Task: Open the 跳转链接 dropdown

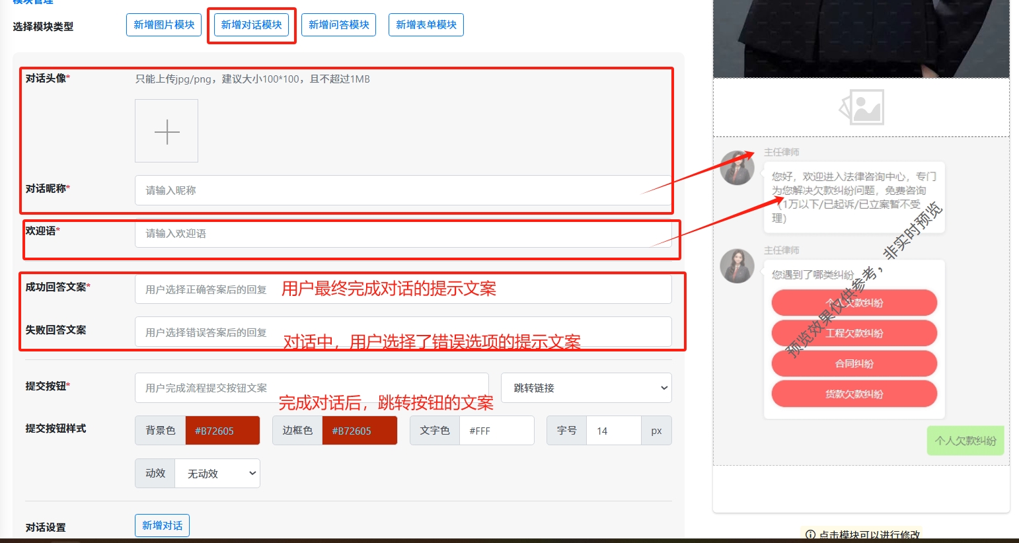Action: 586,388
